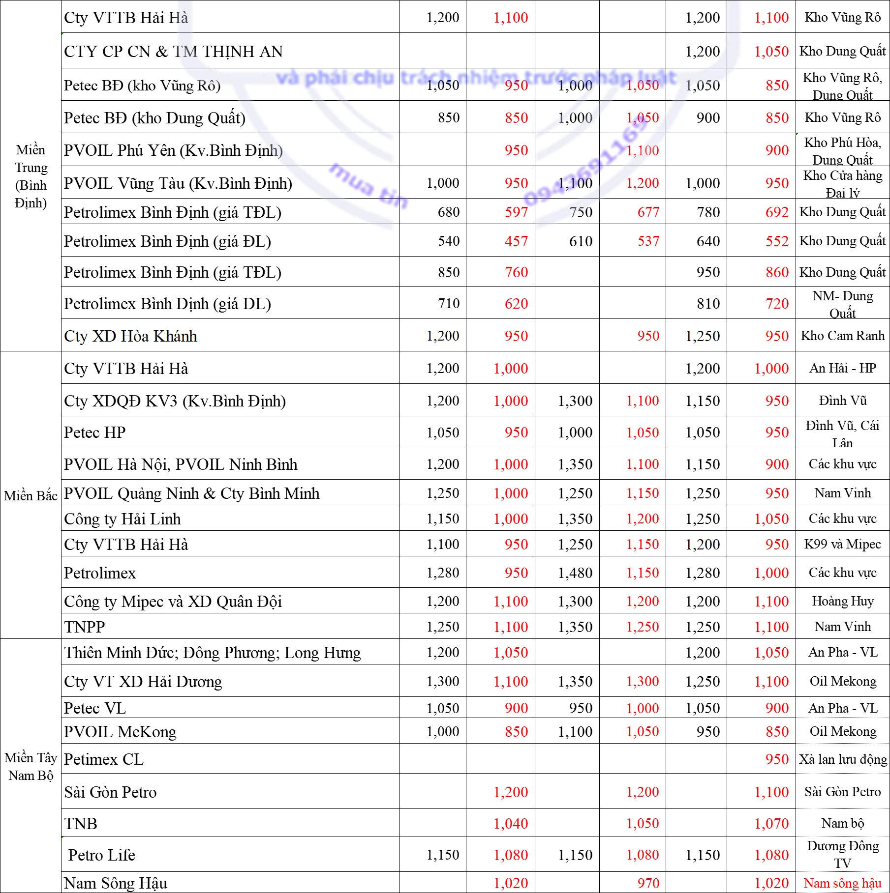Image resolution: width=890 pixels, height=893 pixels.
Task: Click the 'NM- Dung Quất' cell
Action: [843, 303]
